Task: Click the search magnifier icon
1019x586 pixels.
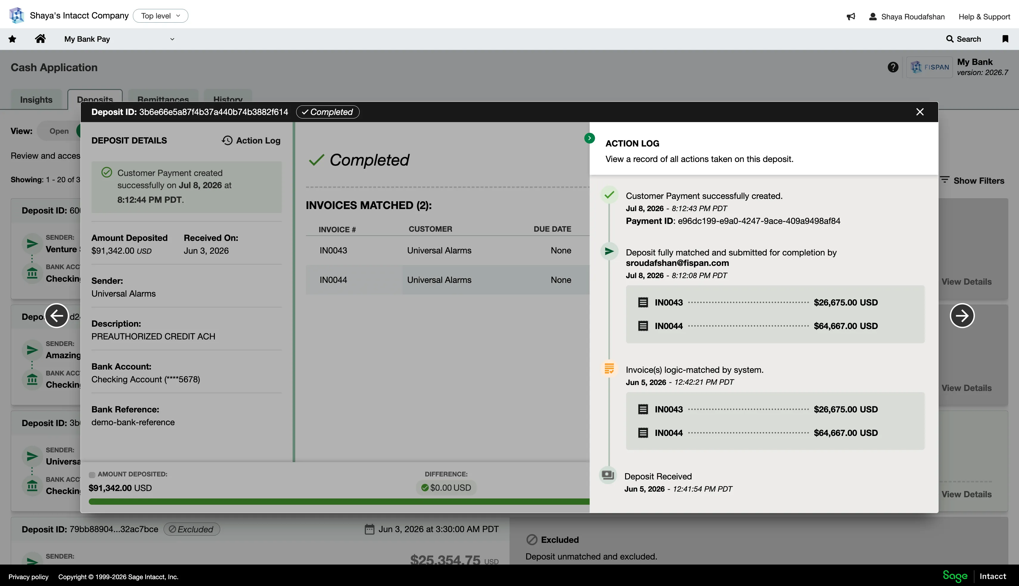Action: [950, 39]
